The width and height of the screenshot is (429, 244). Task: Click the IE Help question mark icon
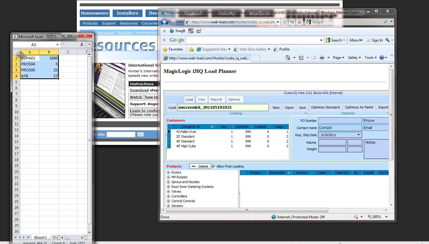(381, 58)
